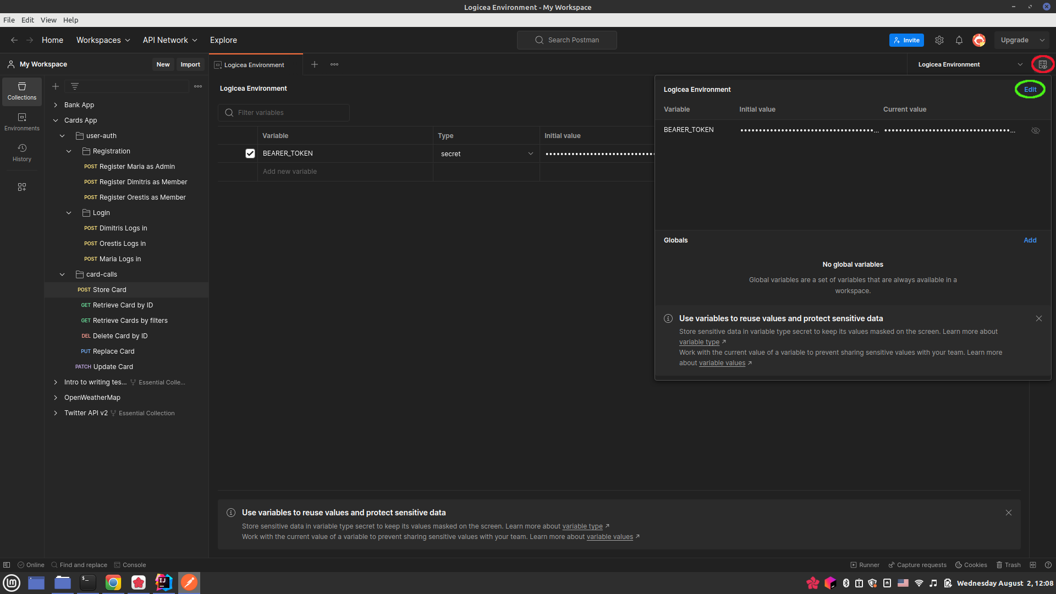Collapse the Login folder
This screenshot has height=594, width=1056.
(x=69, y=213)
